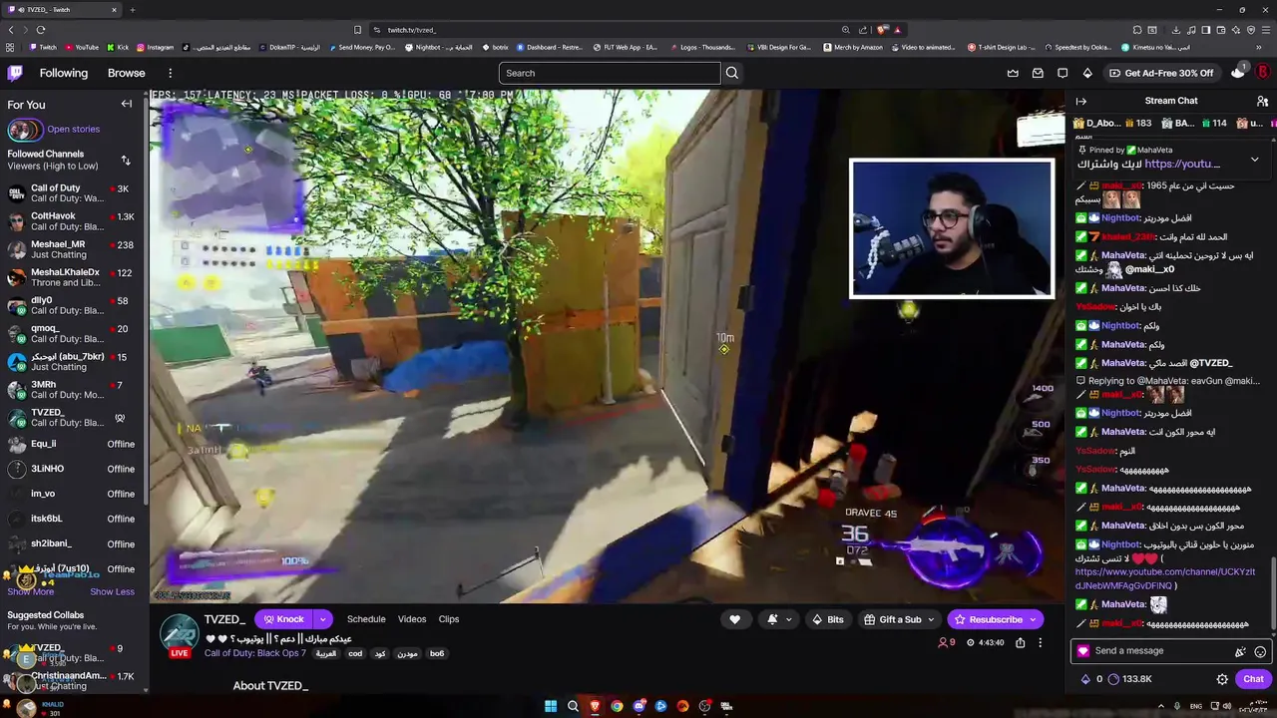Open the Clips tab
The height and width of the screenshot is (718, 1277).
[x=449, y=619]
